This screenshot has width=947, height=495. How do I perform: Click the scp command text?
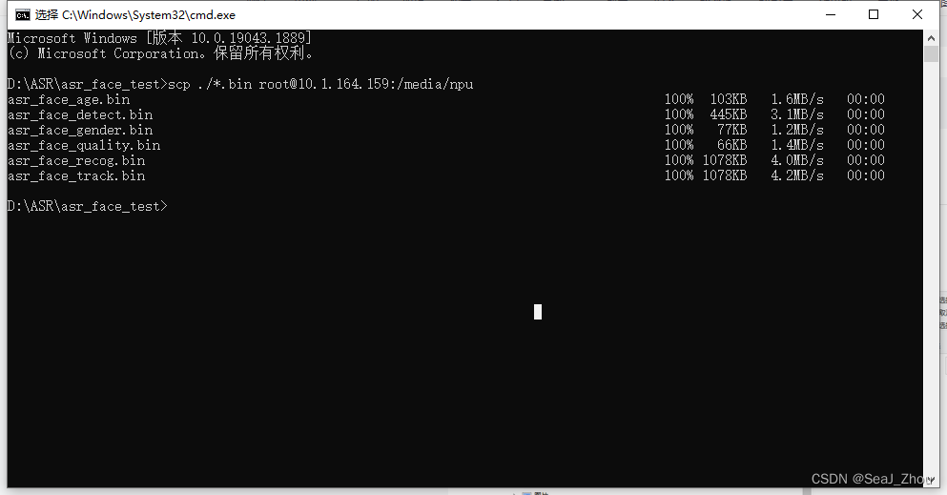point(320,84)
